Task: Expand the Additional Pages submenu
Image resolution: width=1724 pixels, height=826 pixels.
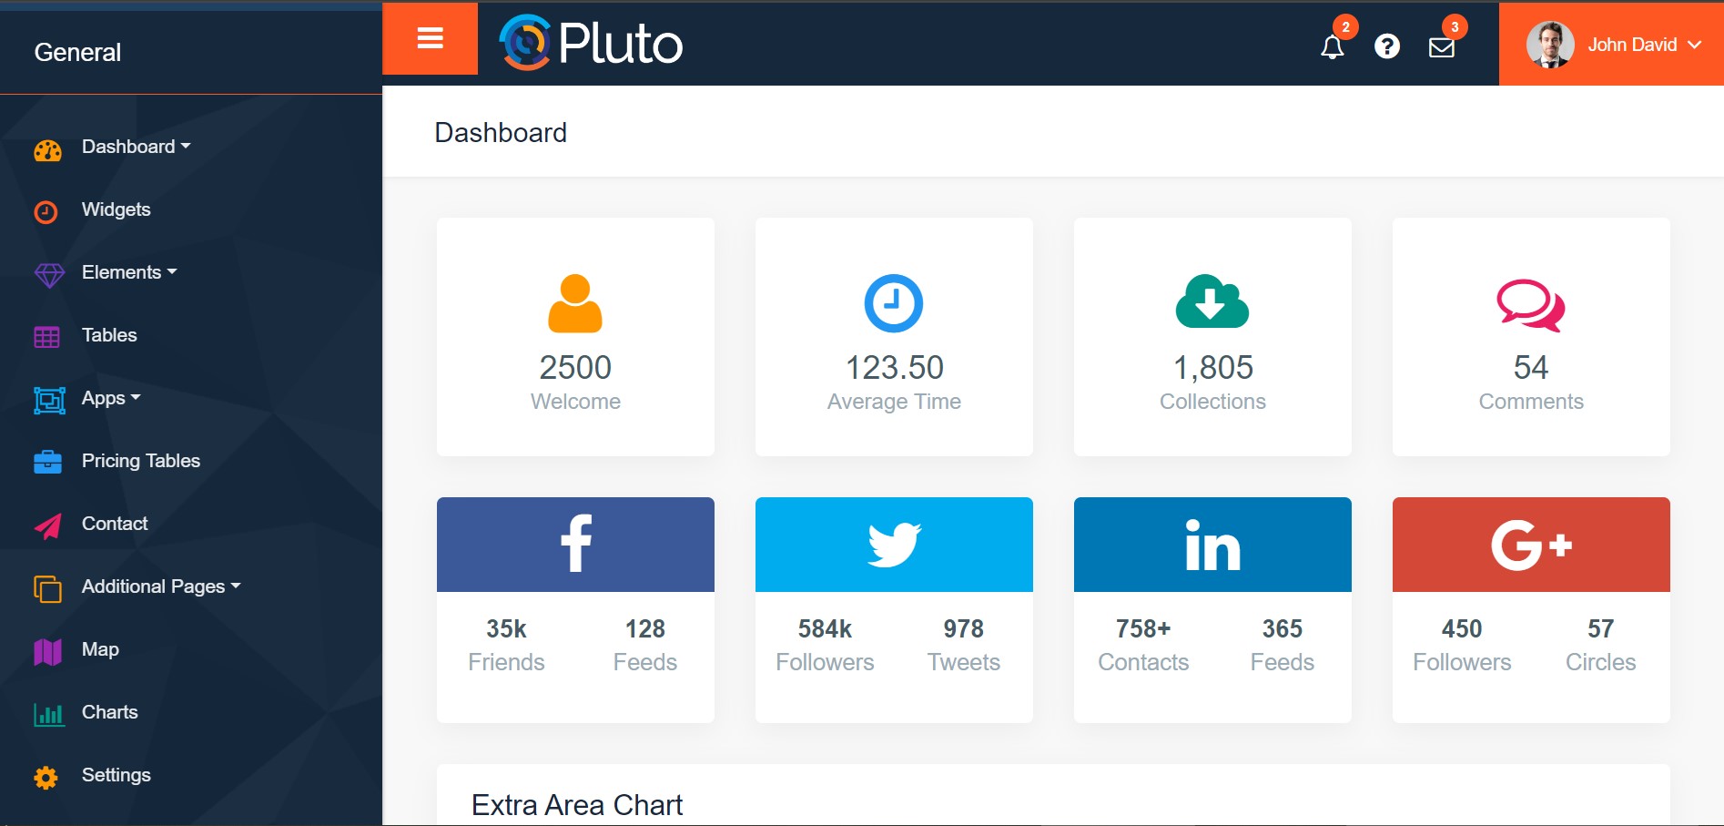Action: click(x=160, y=586)
